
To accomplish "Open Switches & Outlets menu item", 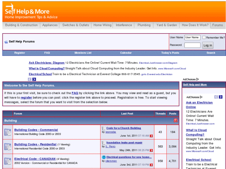I will point(76,25).
